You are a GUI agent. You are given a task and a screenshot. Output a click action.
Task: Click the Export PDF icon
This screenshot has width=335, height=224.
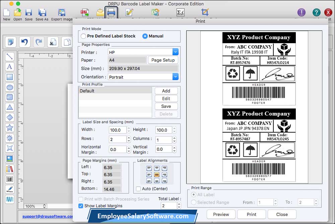85,12
